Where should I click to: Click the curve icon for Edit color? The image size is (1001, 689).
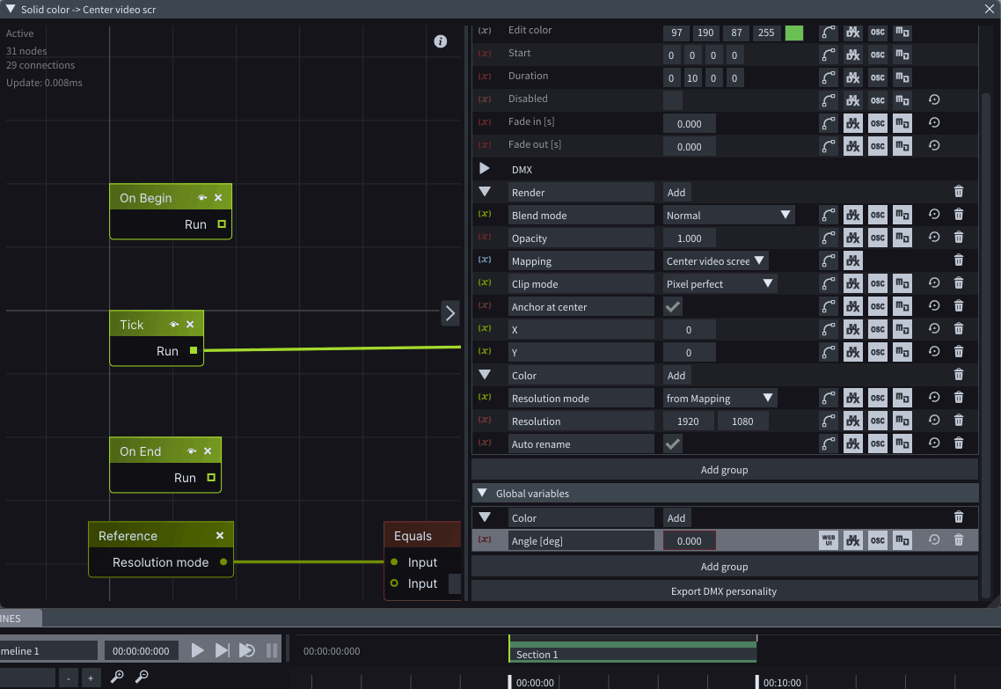(829, 33)
